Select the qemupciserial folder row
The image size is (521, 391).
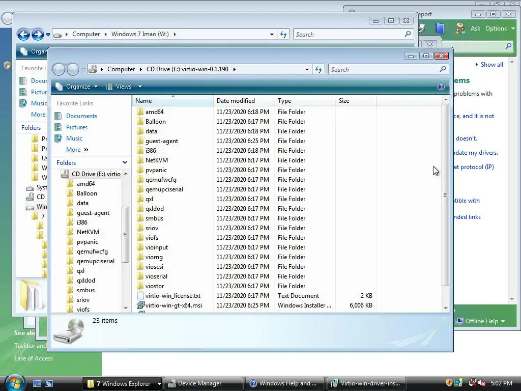point(254,189)
